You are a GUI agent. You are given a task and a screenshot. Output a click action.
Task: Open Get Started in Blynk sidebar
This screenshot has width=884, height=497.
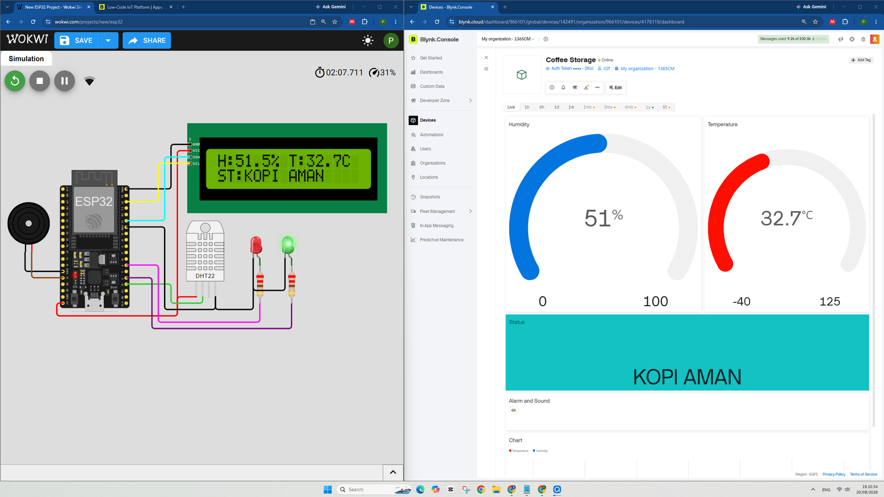431,58
